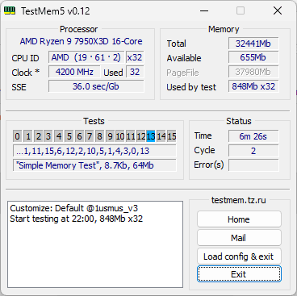Click the test sequence order field
Screen dimensions: 297x296
[x=94, y=151]
